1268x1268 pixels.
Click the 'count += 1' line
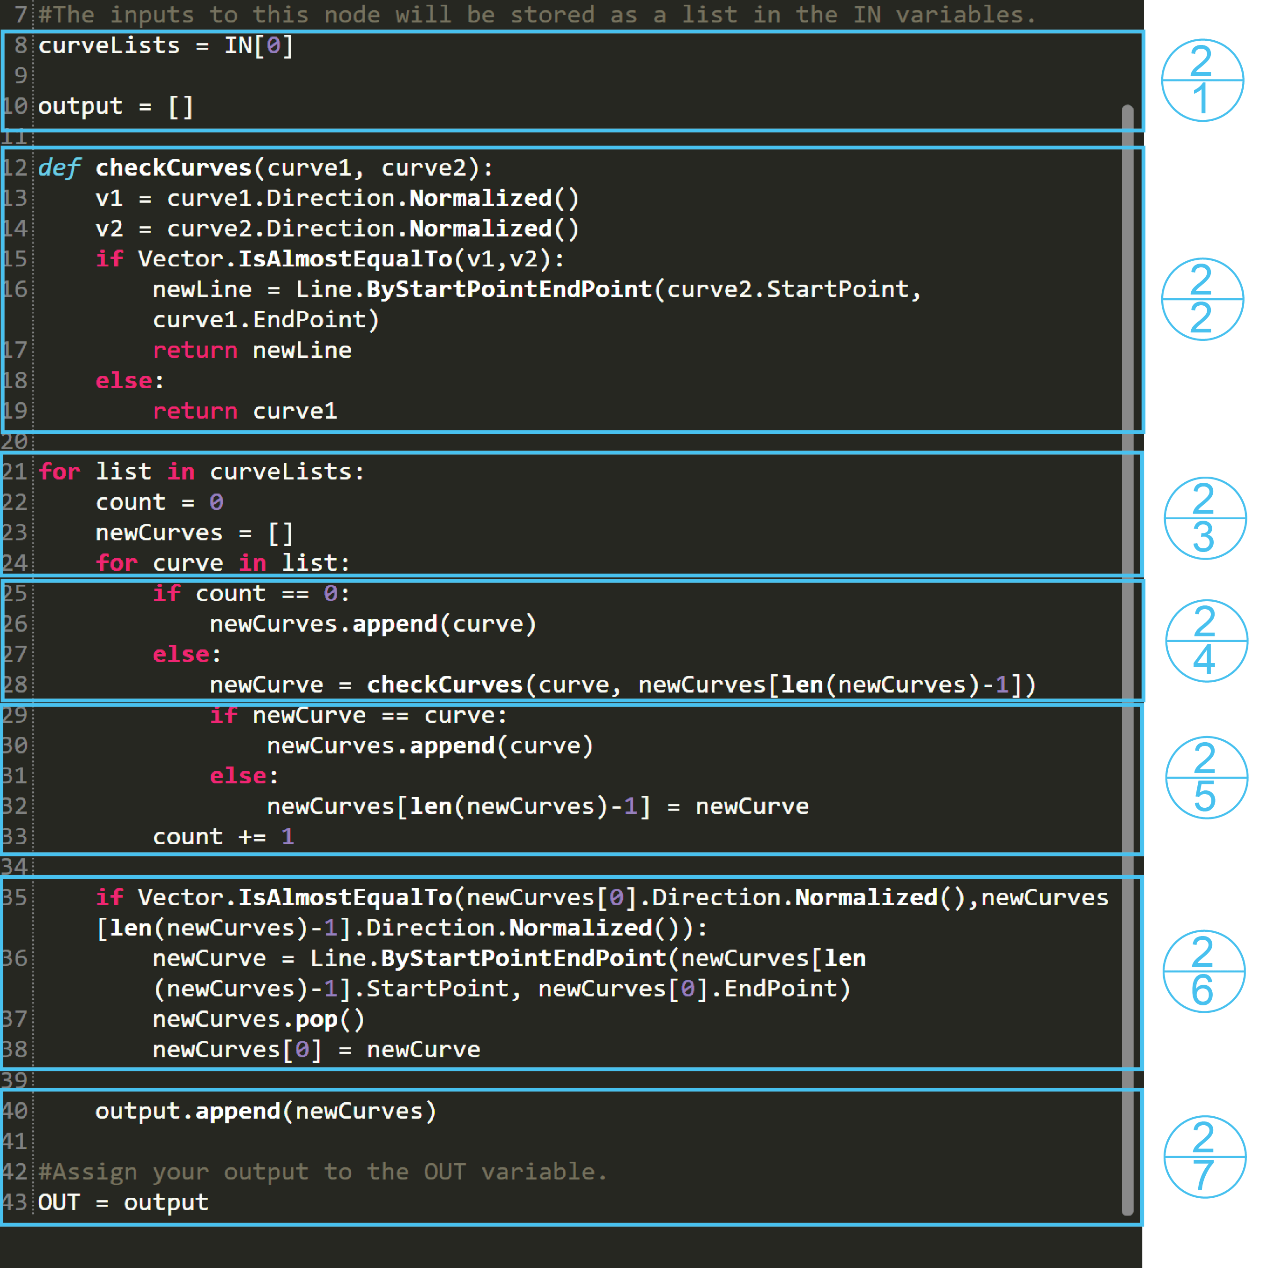[223, 837]
